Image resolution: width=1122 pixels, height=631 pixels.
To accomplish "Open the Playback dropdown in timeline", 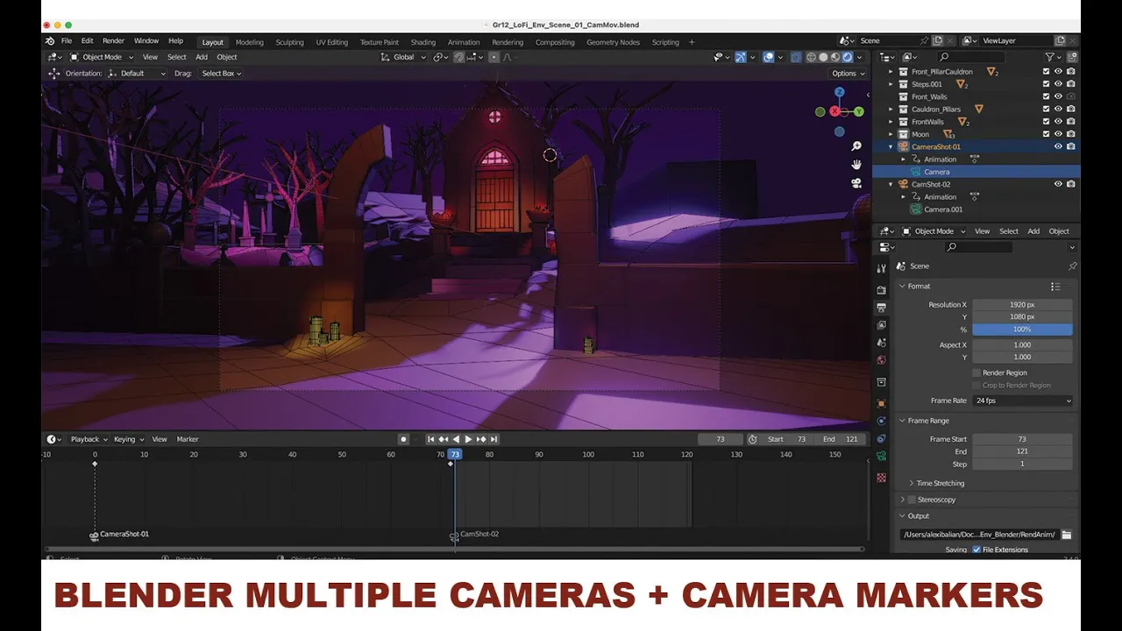I will coord(89,439).
